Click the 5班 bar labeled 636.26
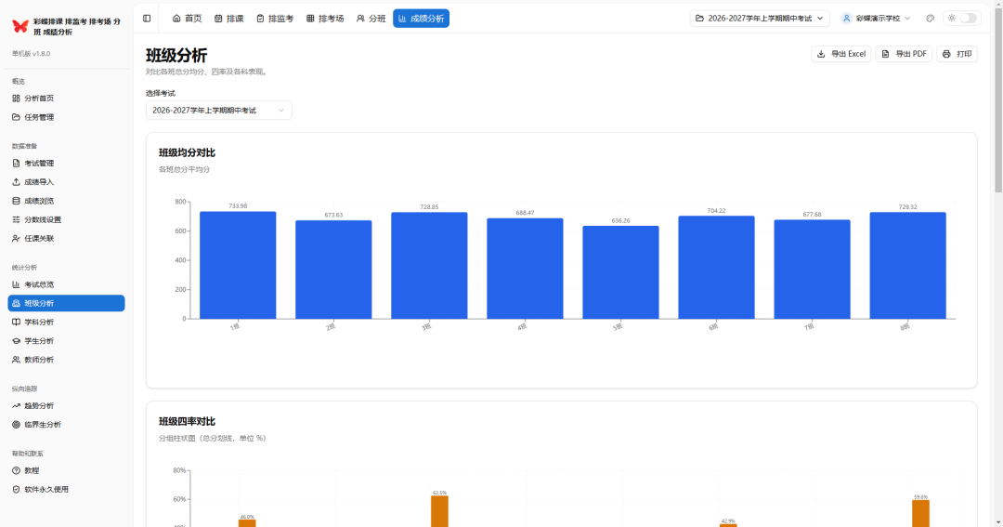The image size is (1003, 527). [x=620, y=272]
